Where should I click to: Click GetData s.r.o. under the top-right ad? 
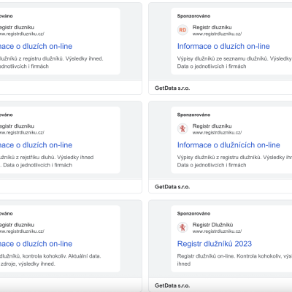coord(172,88)
